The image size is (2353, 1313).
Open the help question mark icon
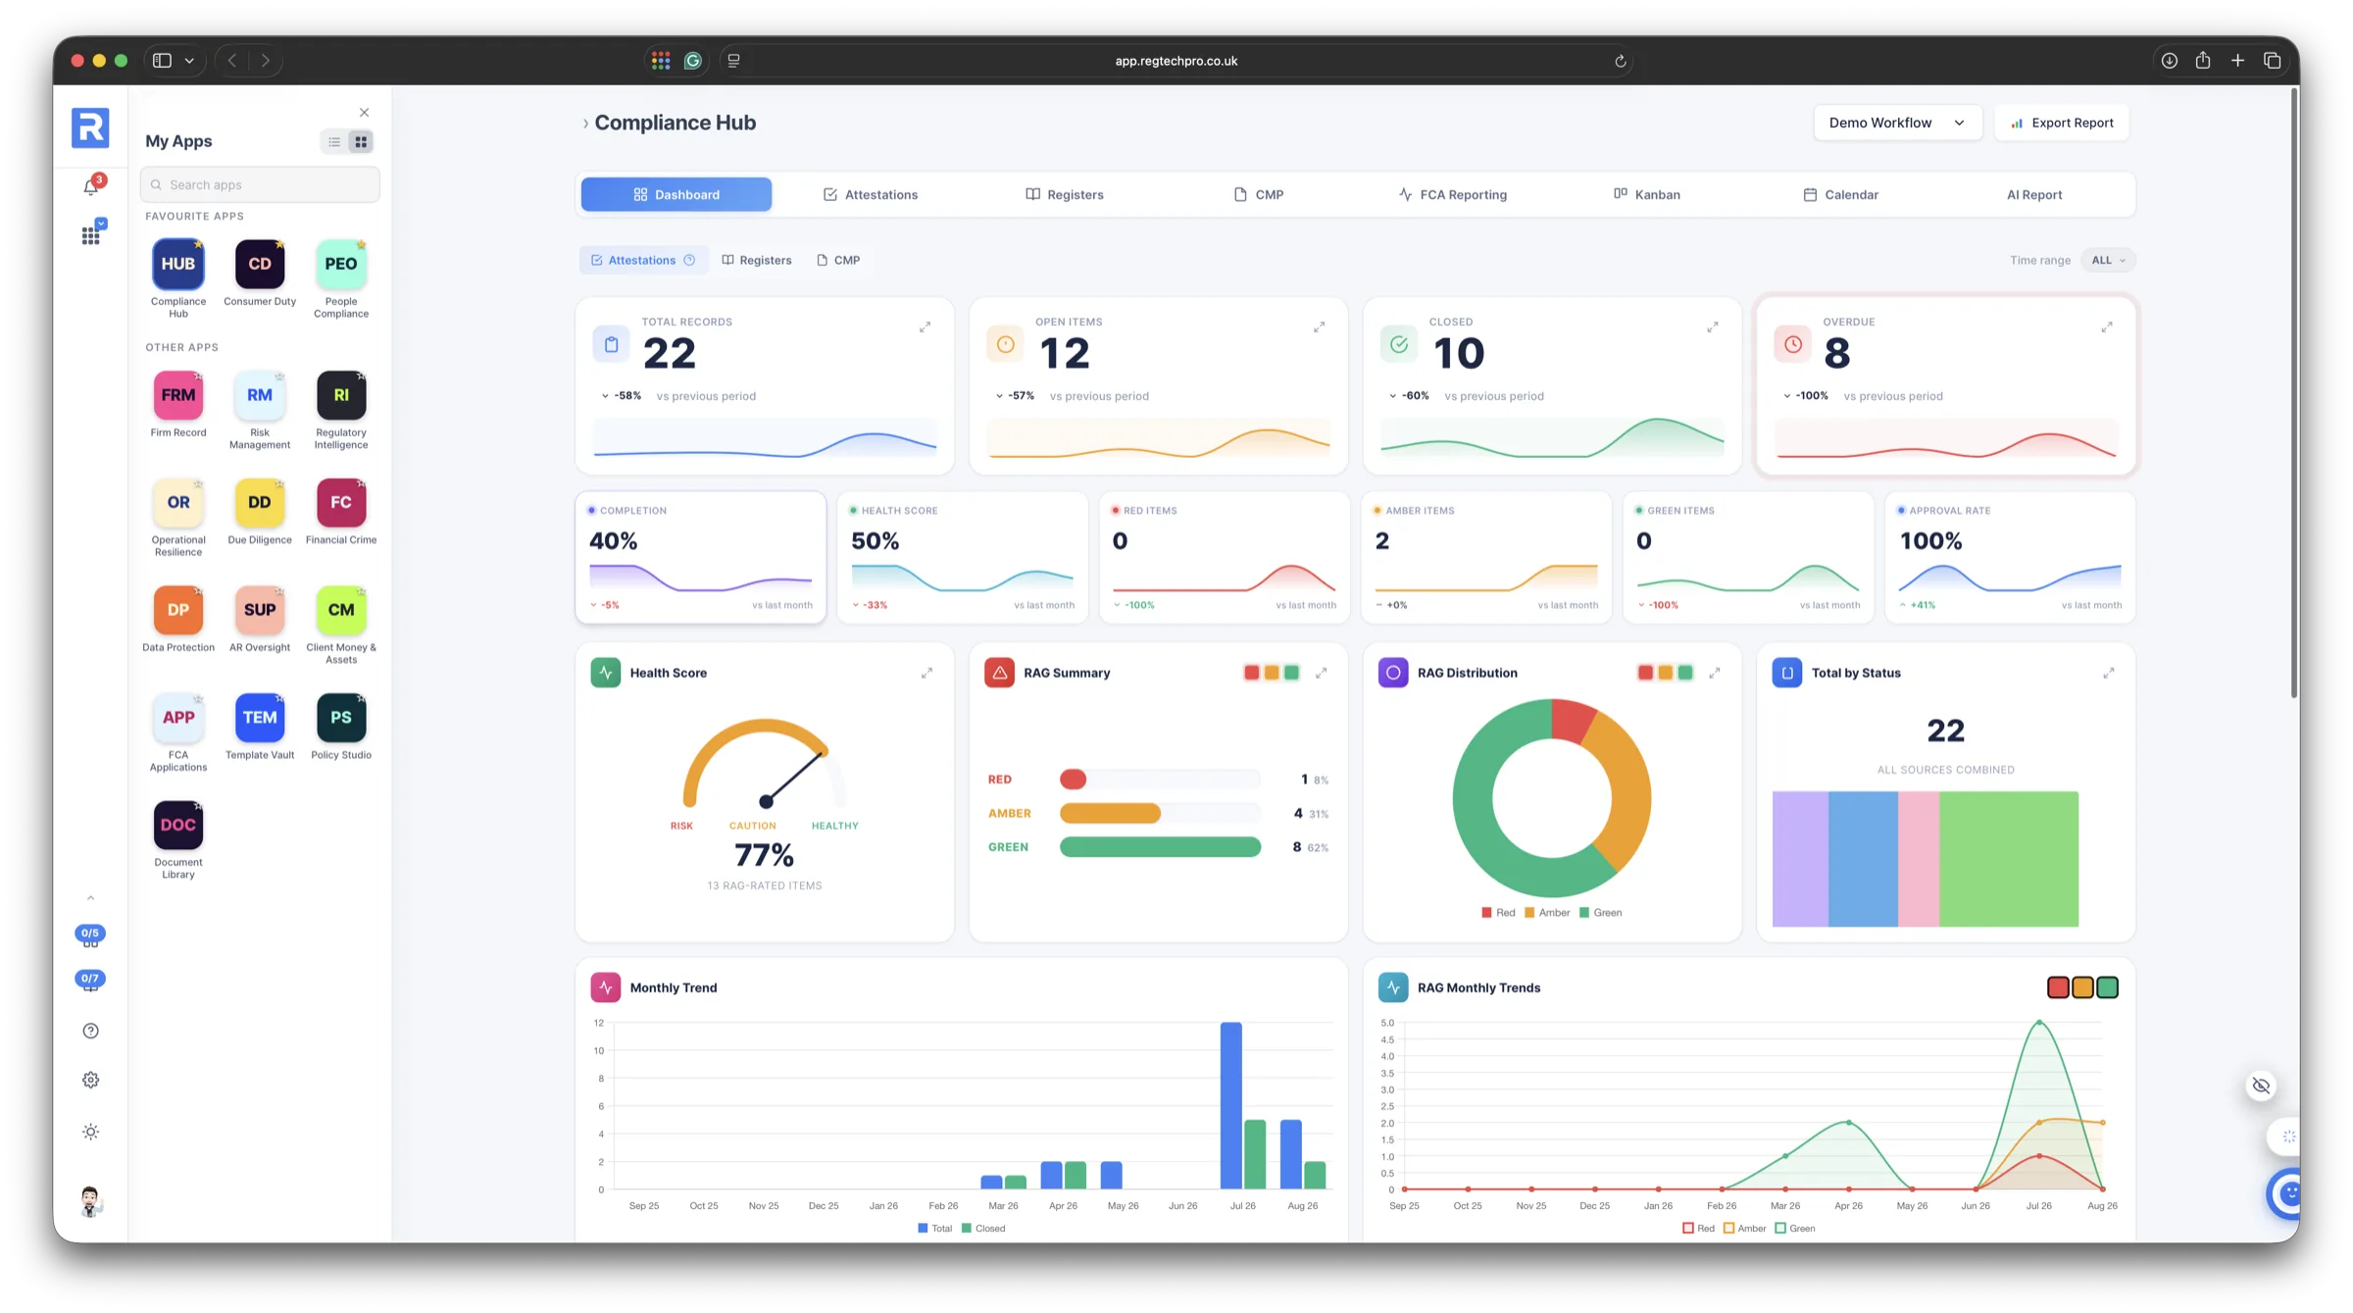pos(91,1031)
